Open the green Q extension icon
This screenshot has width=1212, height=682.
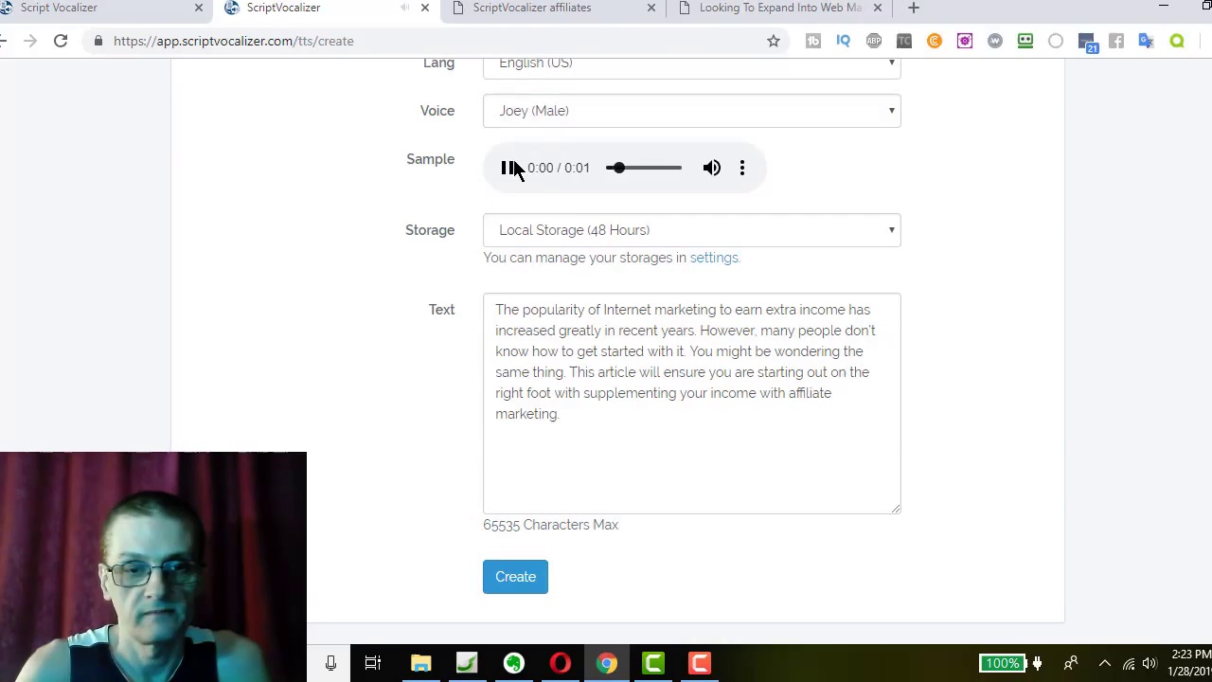[1177, 41]
